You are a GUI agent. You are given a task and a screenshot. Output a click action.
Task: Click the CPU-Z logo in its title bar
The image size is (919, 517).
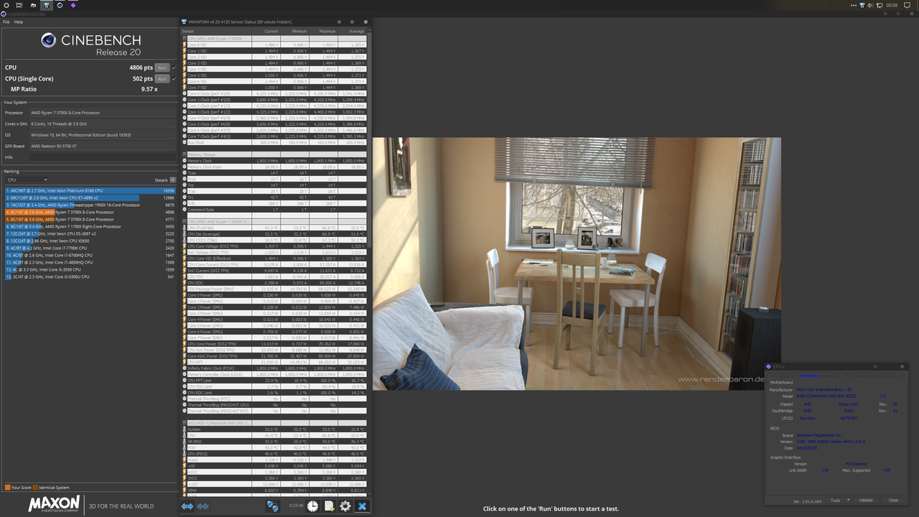(768, 367)
